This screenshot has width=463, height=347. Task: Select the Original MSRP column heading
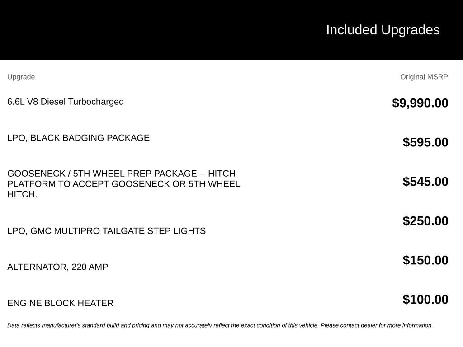(x=424, y=77)
